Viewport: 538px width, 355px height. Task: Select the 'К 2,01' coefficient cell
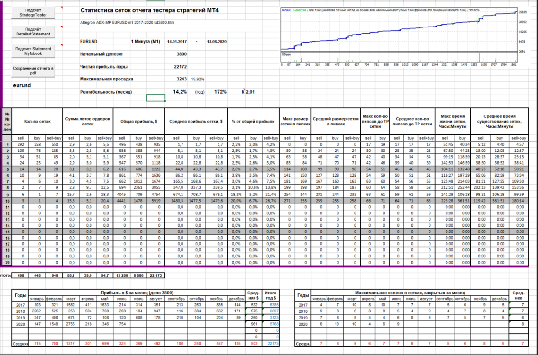tap(249, 92)
